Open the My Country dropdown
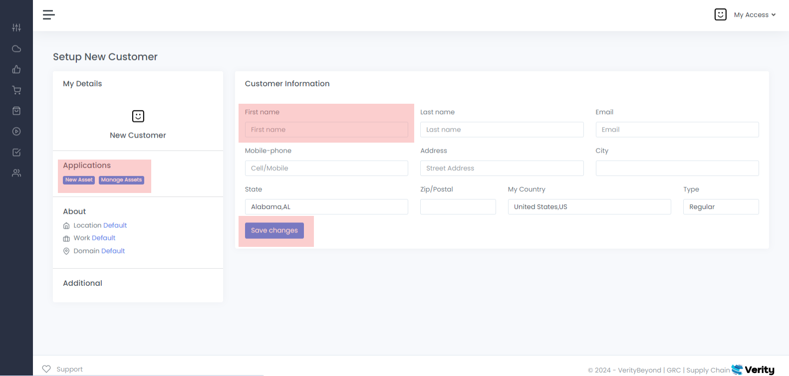 pyautogui.click(x=589, y=207)
